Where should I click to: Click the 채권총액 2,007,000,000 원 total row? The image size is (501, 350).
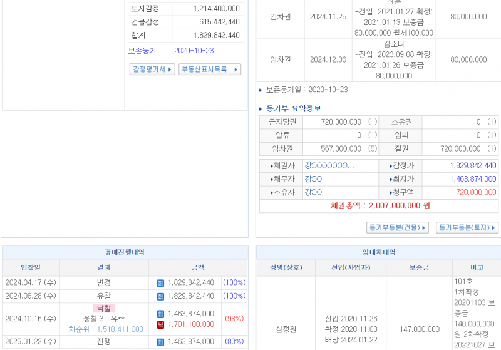[380, 206]
